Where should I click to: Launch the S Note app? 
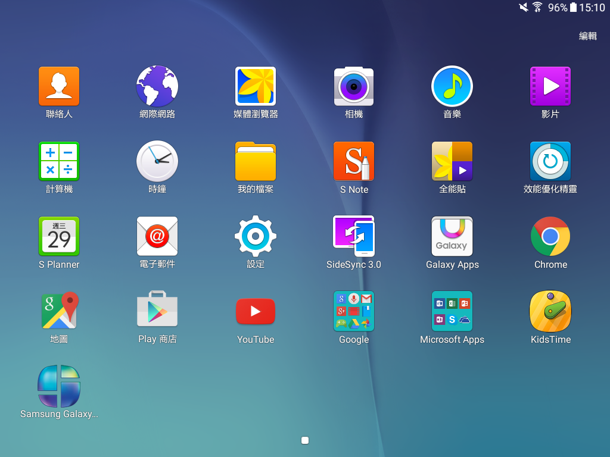coord(354,161)
